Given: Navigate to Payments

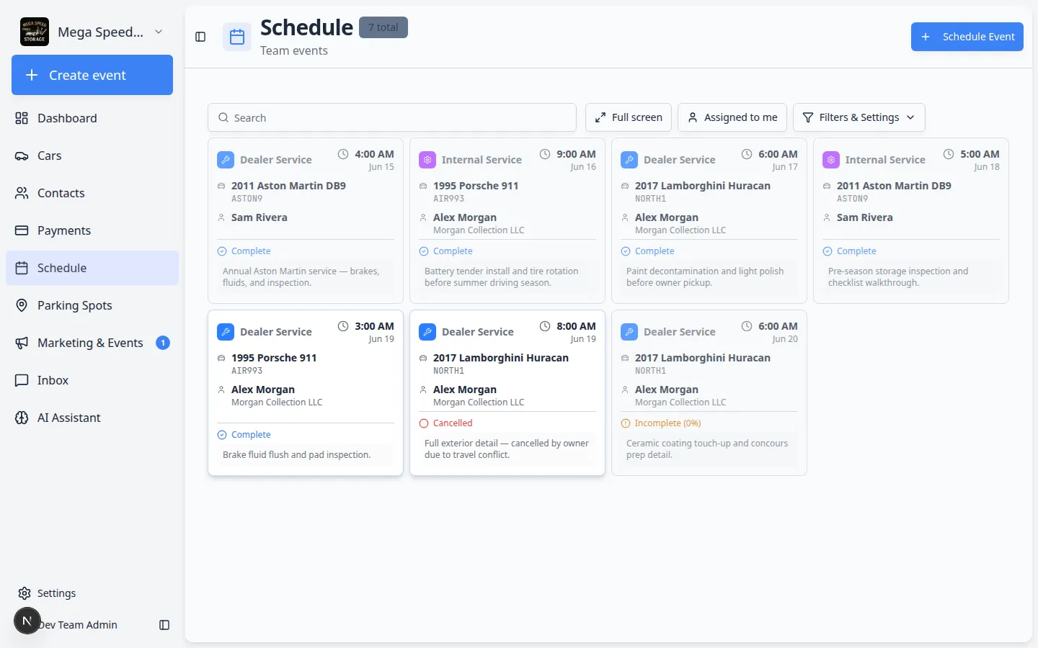Looking at the screenshot, I should point(92,230).
